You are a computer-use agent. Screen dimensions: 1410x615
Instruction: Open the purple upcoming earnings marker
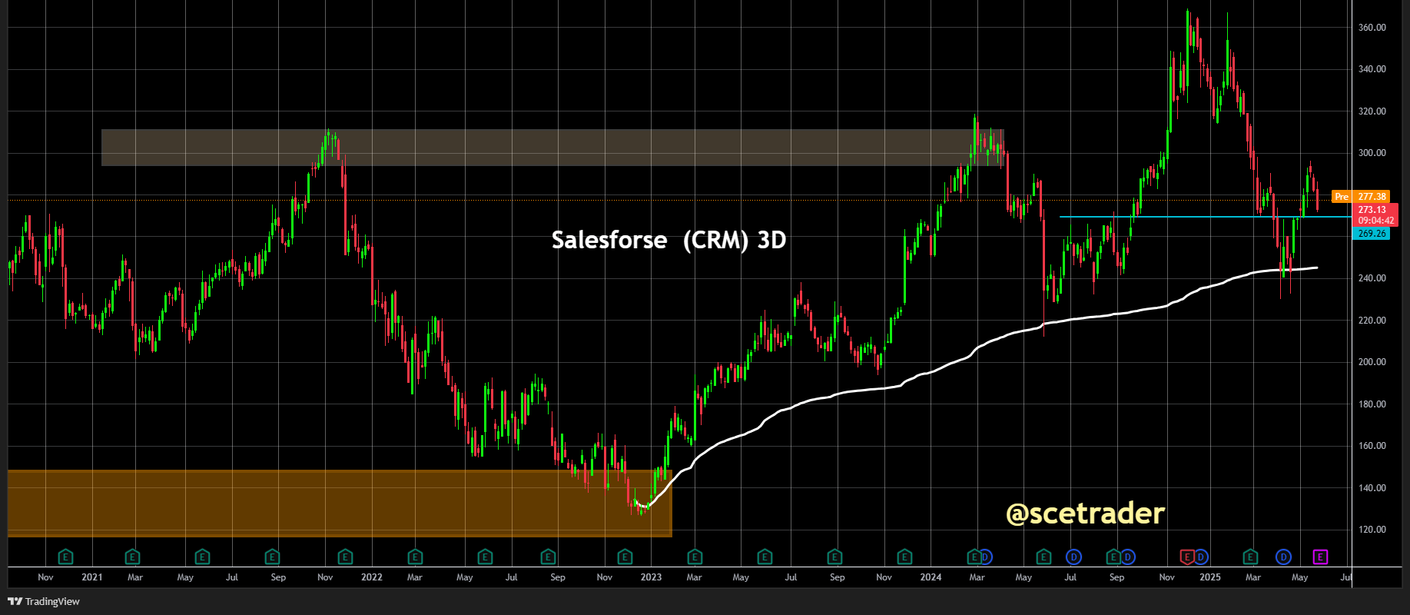tap(1320, 557)
